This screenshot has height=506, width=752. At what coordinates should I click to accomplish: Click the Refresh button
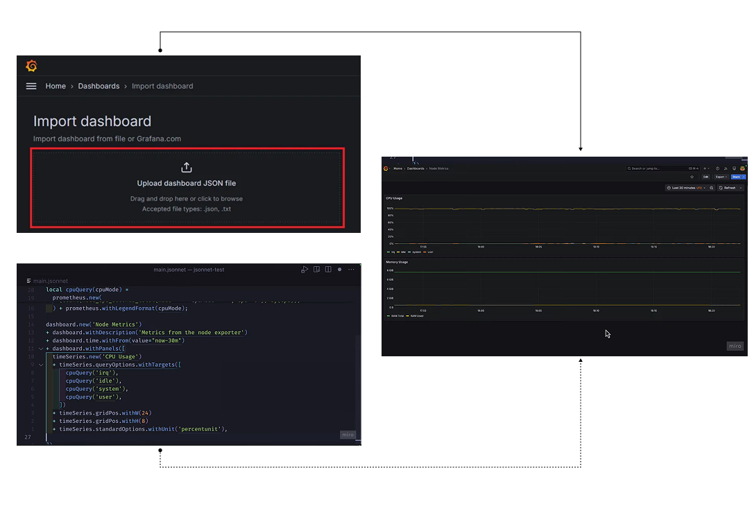(727, 188)
